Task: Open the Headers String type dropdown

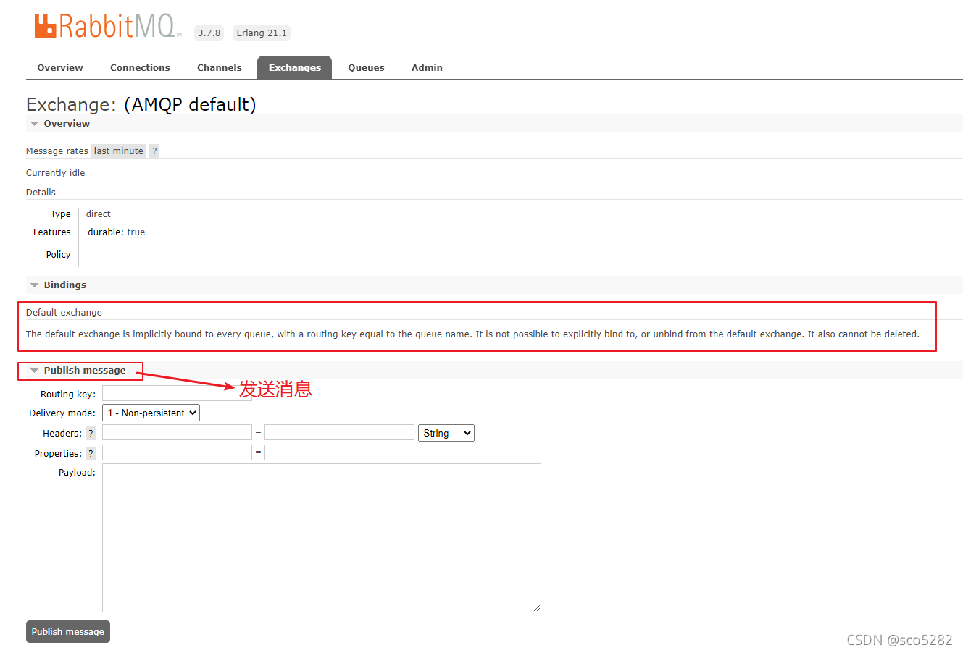Action: point(446,433)
